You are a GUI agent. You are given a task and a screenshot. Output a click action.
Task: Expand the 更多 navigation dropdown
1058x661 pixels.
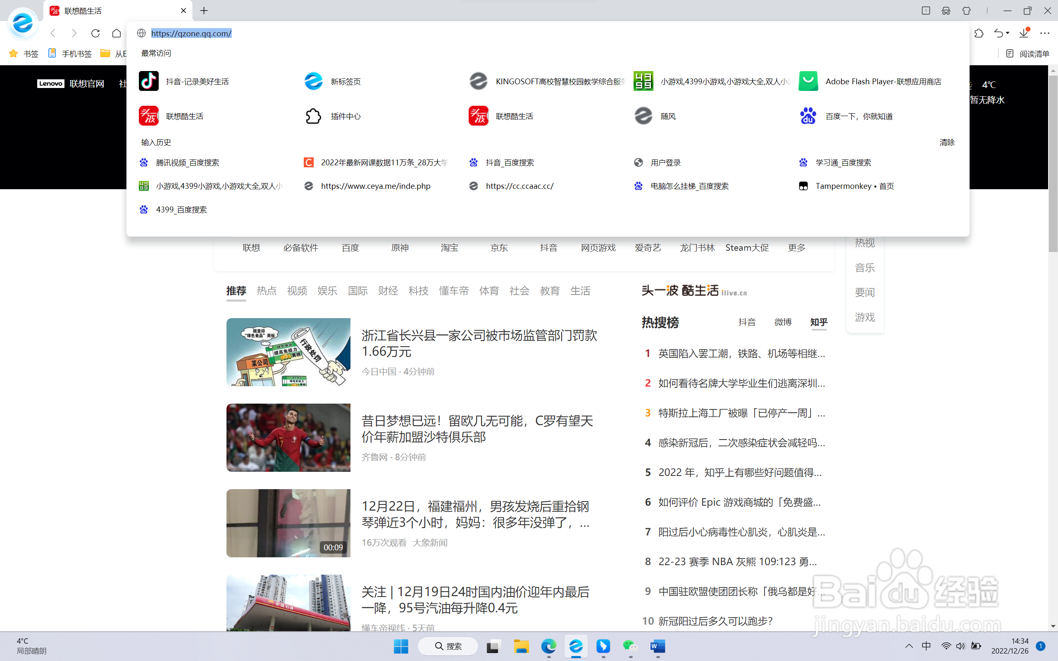click(796, 247)
